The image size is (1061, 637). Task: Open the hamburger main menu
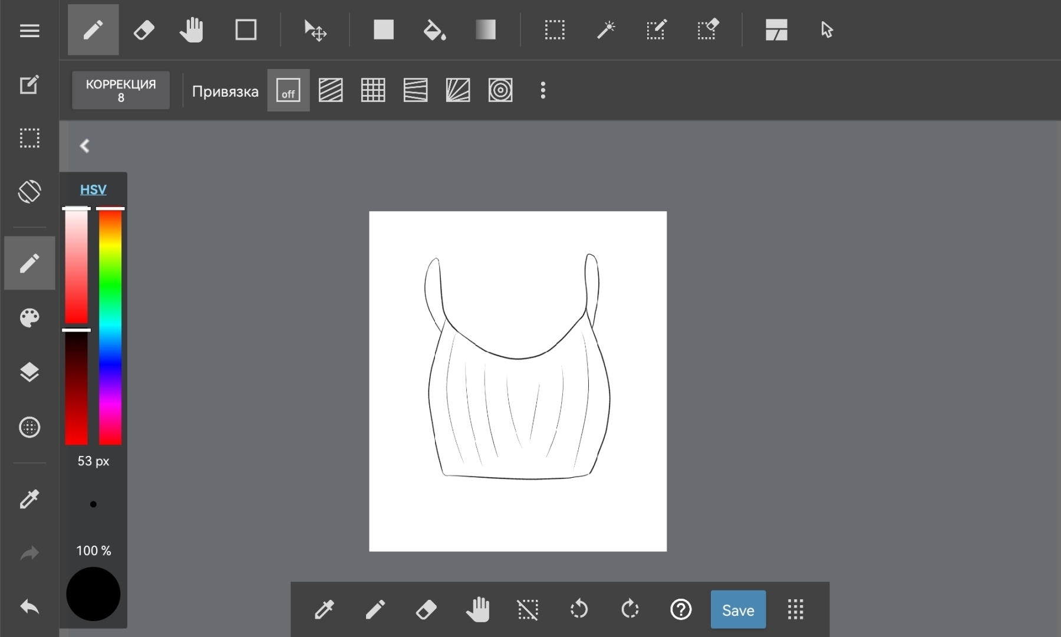tap(29, 31)
